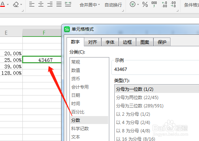The width and height of the screenshot is (199, 141).
Task: Open currency format dropdown arrow
Action: 138,5
